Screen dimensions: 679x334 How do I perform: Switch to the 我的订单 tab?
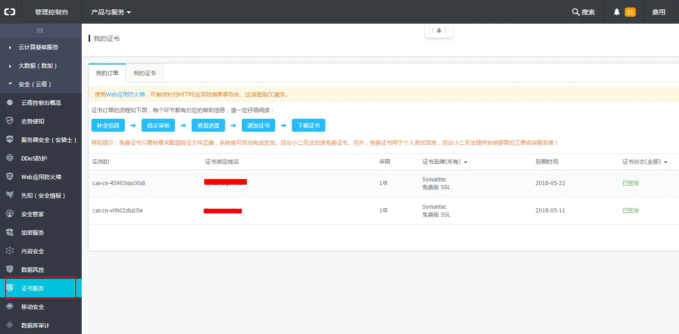point(107,73)
